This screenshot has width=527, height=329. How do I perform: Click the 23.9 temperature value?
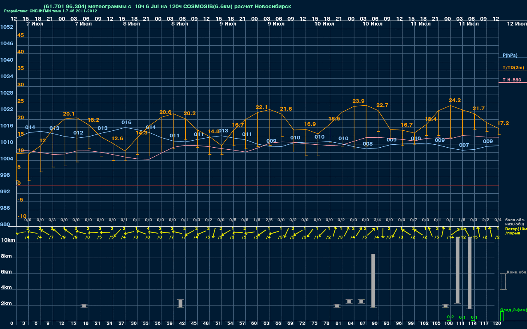(x=358, y=101)
